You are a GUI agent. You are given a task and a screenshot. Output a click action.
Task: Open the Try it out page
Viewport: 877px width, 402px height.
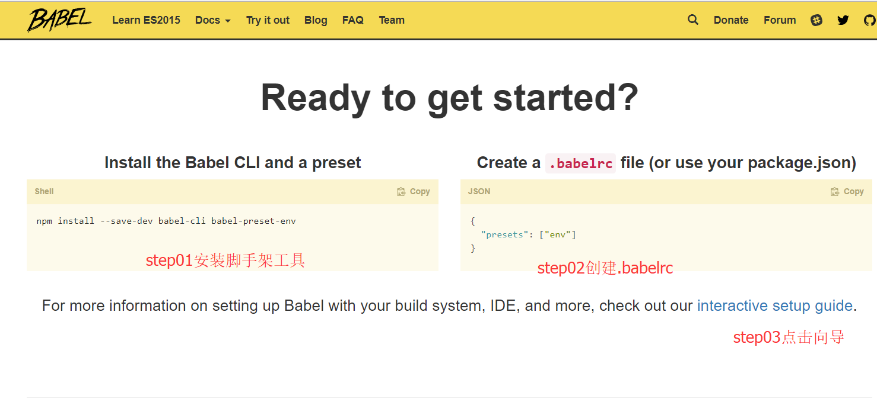click(268, 20)
